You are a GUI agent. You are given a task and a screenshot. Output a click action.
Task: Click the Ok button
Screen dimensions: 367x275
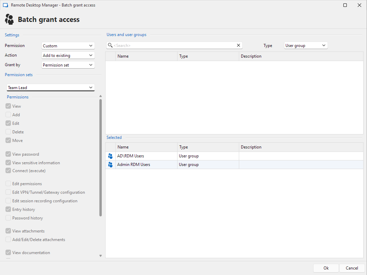[x=326, y=268]
